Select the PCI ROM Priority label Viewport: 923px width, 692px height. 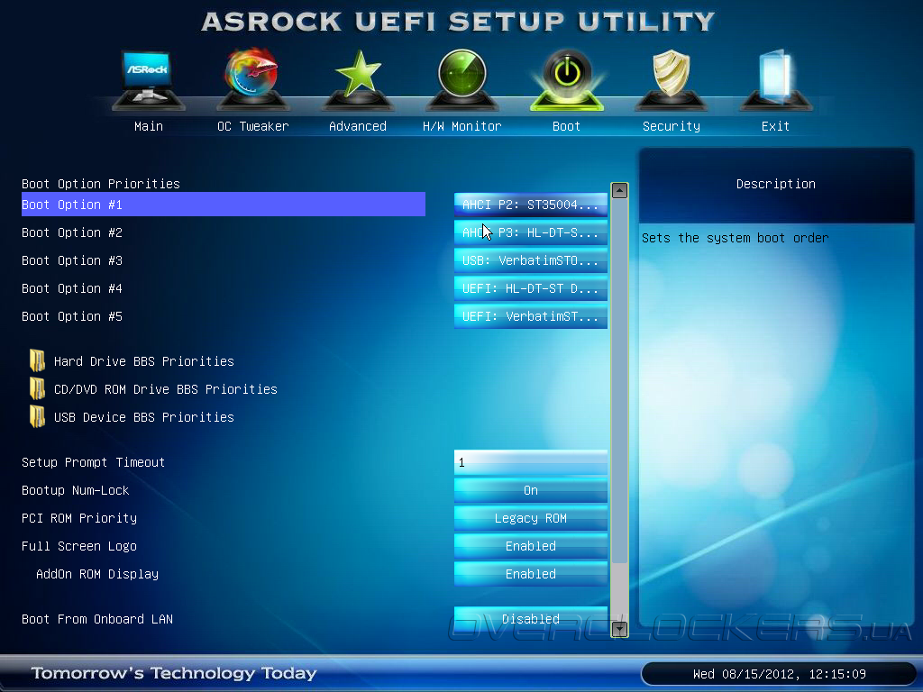79,518
